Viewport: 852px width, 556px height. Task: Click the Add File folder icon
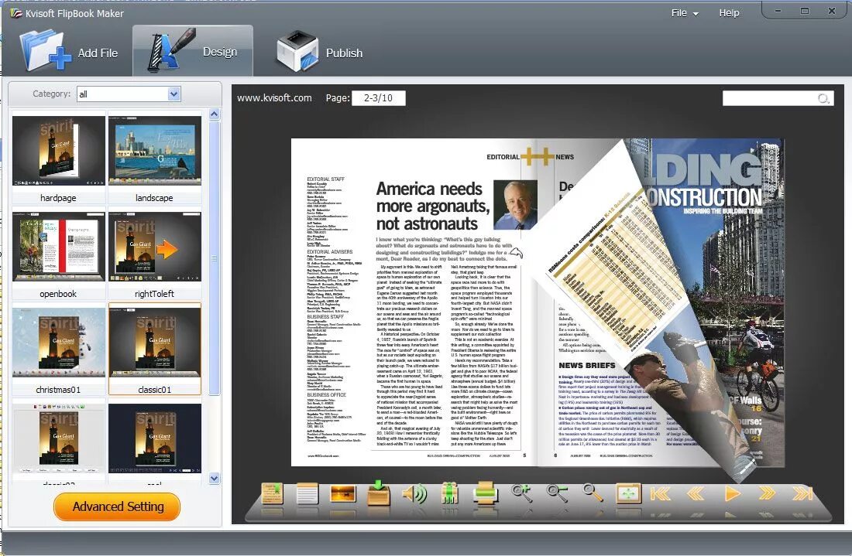[x=45, y=51]
